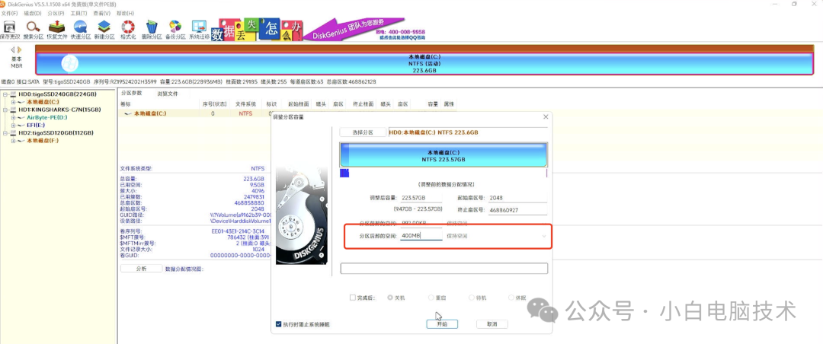Expand the 本地磁盘(C:) tree node
Screen dimensions: 823x344
point(13,102)
